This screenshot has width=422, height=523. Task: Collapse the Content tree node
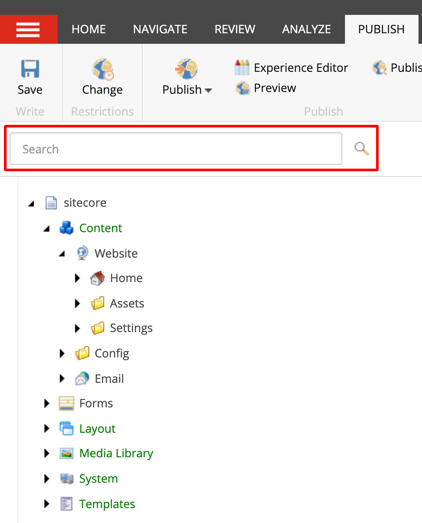coord(47,229)
